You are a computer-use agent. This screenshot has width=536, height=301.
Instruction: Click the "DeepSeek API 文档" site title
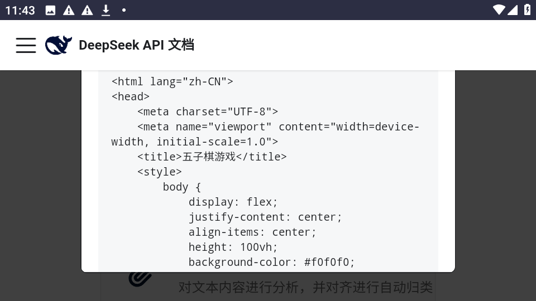click(x=136, y=45)
